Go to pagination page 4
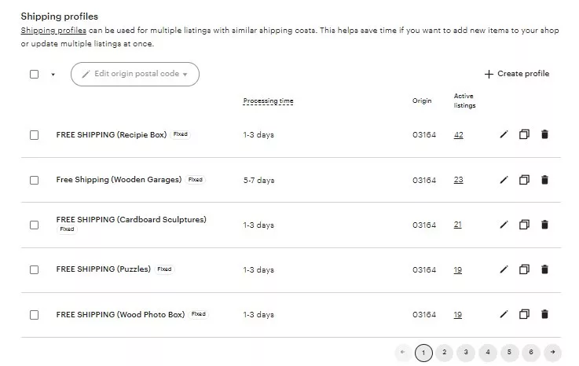 tap(488, 352)
